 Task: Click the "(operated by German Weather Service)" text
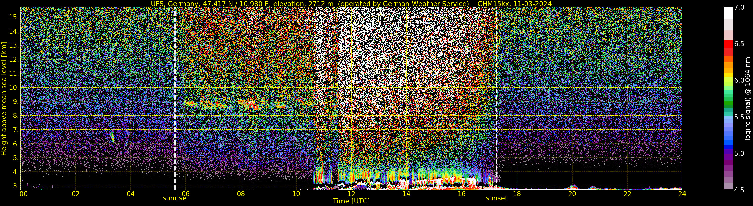403,4
